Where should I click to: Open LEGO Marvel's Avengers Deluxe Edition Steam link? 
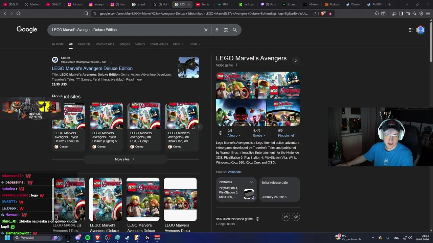pyautogui.click(x=92, y=69)
